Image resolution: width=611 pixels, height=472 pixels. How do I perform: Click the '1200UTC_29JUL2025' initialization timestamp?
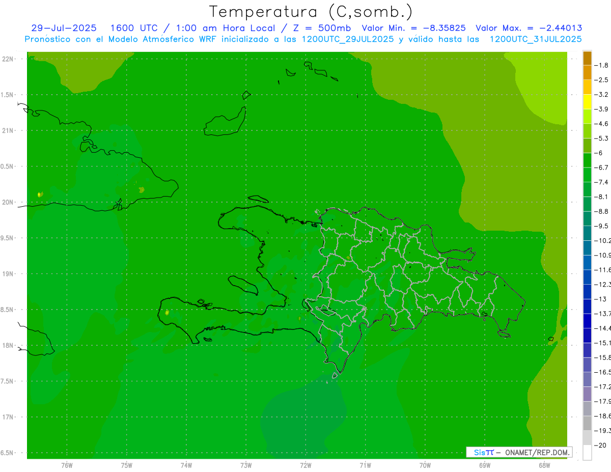[x=348, y=39]
